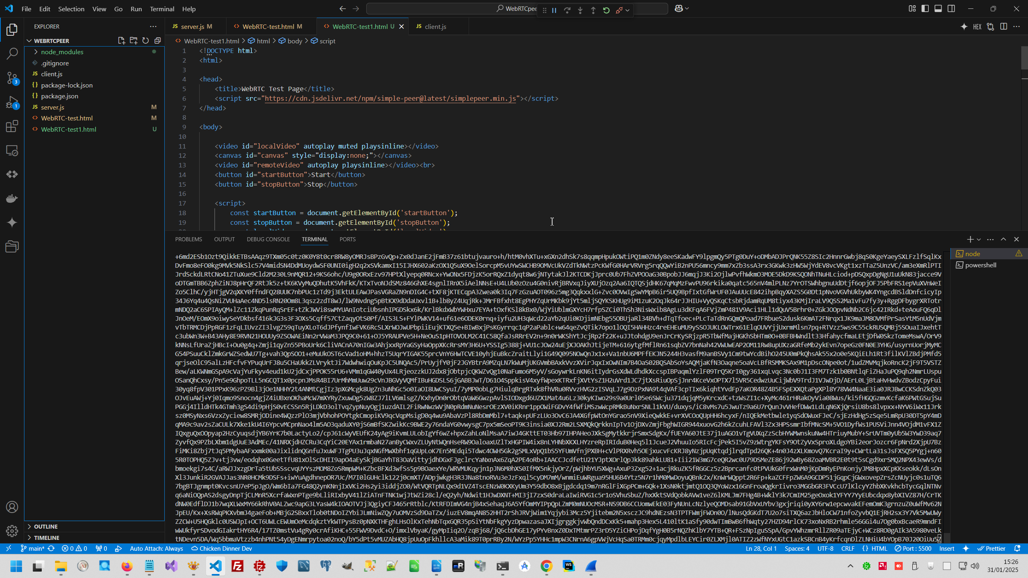
Task: Pause the debugger from debug toolbar
Action: [x=554, y=10]
